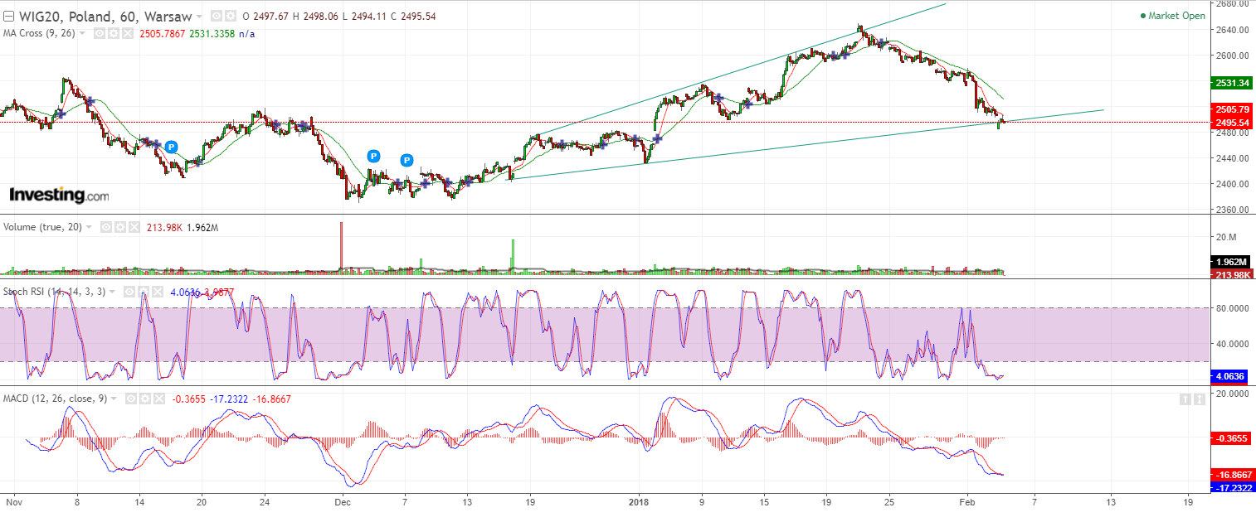This screenshot has height=522, width=1256.
Task: Click the red MA Cross value 2505.7867
Action: point(163,34)
